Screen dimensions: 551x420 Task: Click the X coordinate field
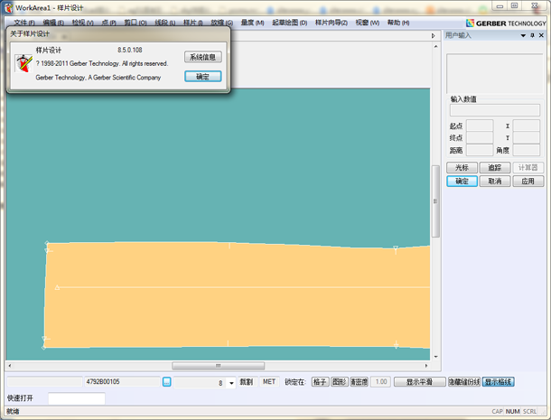click(526, 126)
